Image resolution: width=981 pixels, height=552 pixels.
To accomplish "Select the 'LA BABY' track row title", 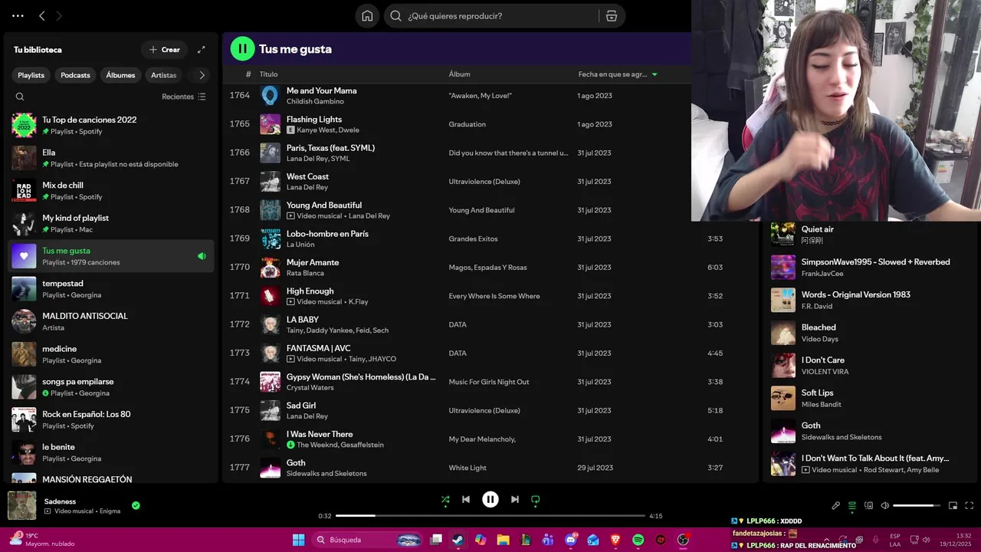I will point(303,320).
